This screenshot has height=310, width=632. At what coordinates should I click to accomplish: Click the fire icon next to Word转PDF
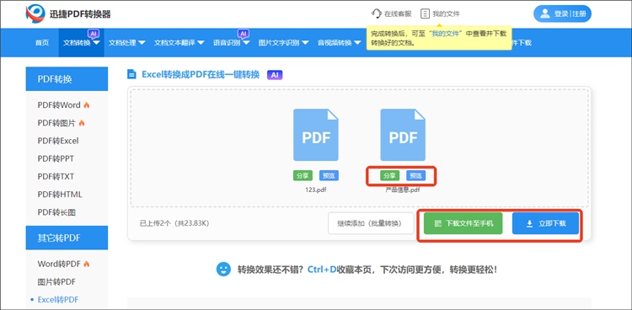86,264
